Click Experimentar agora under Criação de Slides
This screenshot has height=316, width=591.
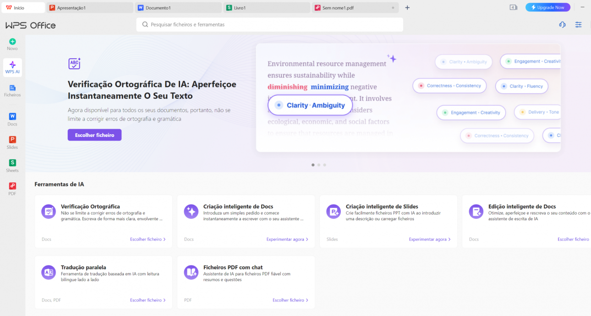[x=430, y=239]
